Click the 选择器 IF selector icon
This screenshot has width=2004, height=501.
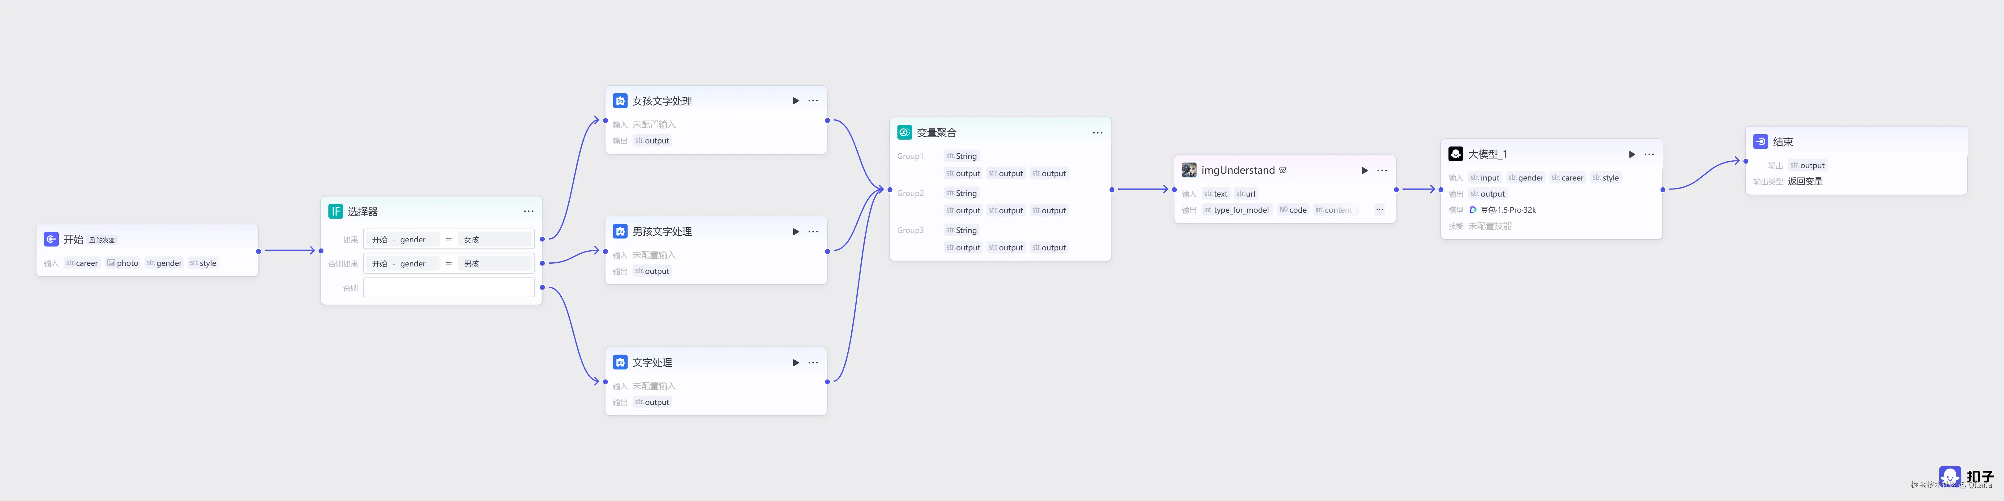coord(335,212)
